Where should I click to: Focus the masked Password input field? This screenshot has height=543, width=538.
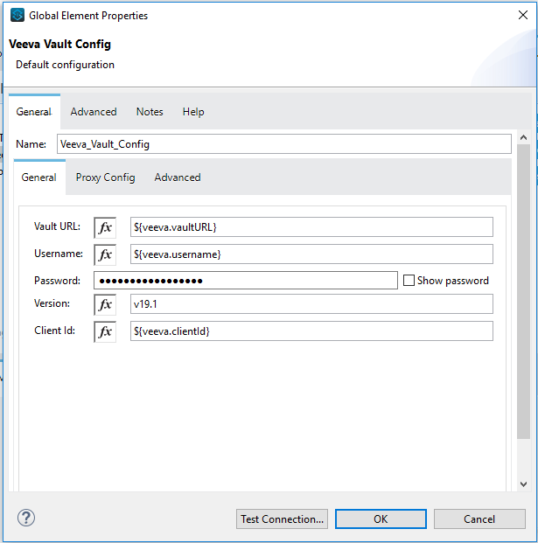246,281
